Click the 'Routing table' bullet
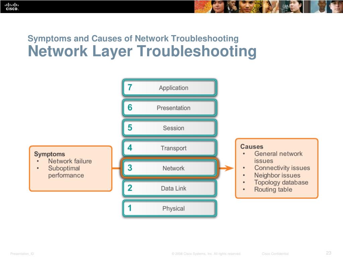 point(273,189)
